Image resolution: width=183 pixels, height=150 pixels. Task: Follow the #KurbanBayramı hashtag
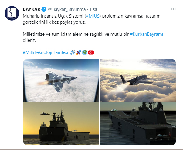coord(147,34)
